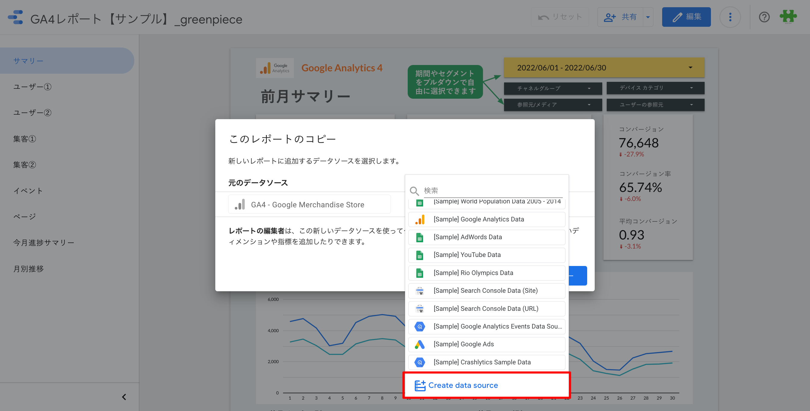The width and height of the screenshot is (810, 411).
Task: Click the 編集 edit button
Action: pyautogui.click(x=686, y=17)
